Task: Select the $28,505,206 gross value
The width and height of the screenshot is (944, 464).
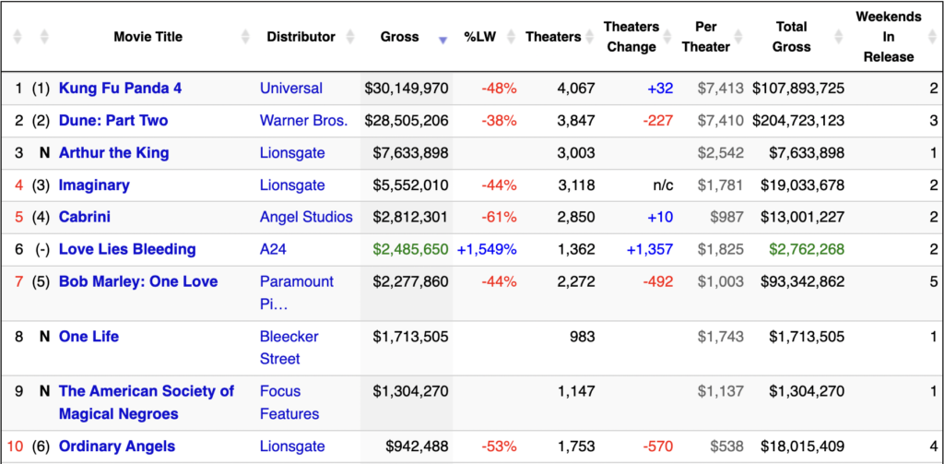Action: tap(407, 121)
